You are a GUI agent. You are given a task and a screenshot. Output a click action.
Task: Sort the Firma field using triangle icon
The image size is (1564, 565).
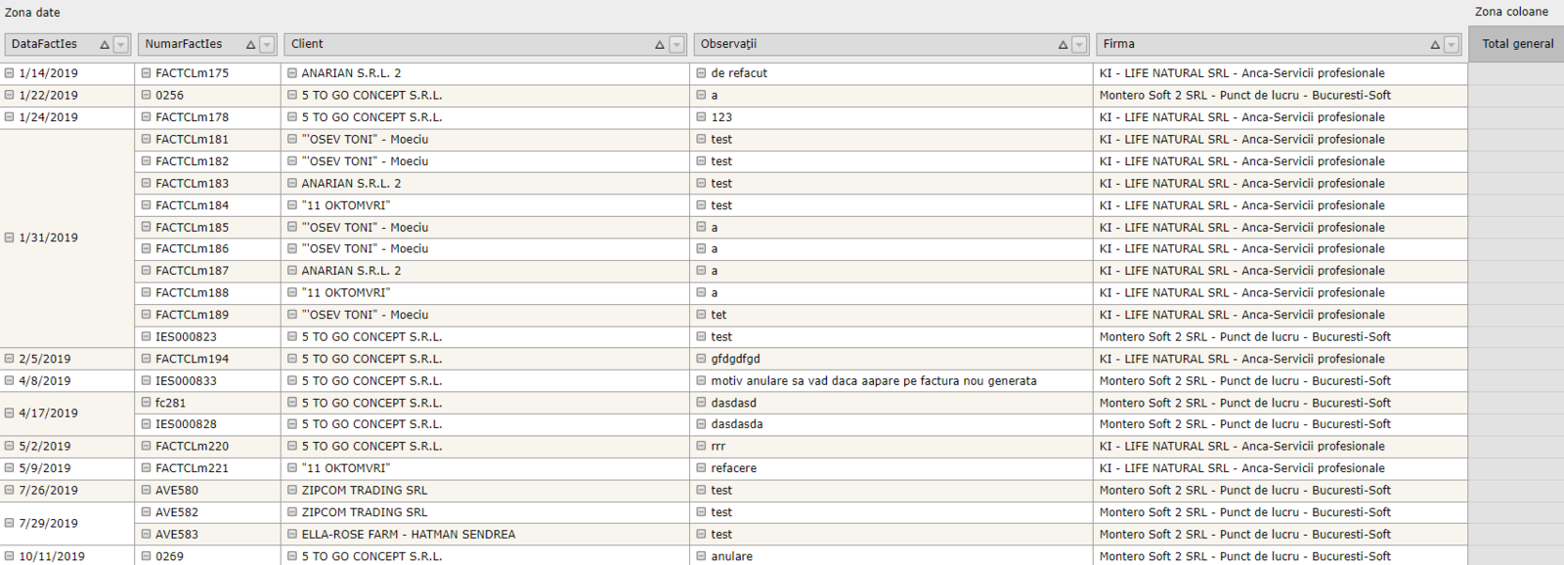(x=1435, y=45)
